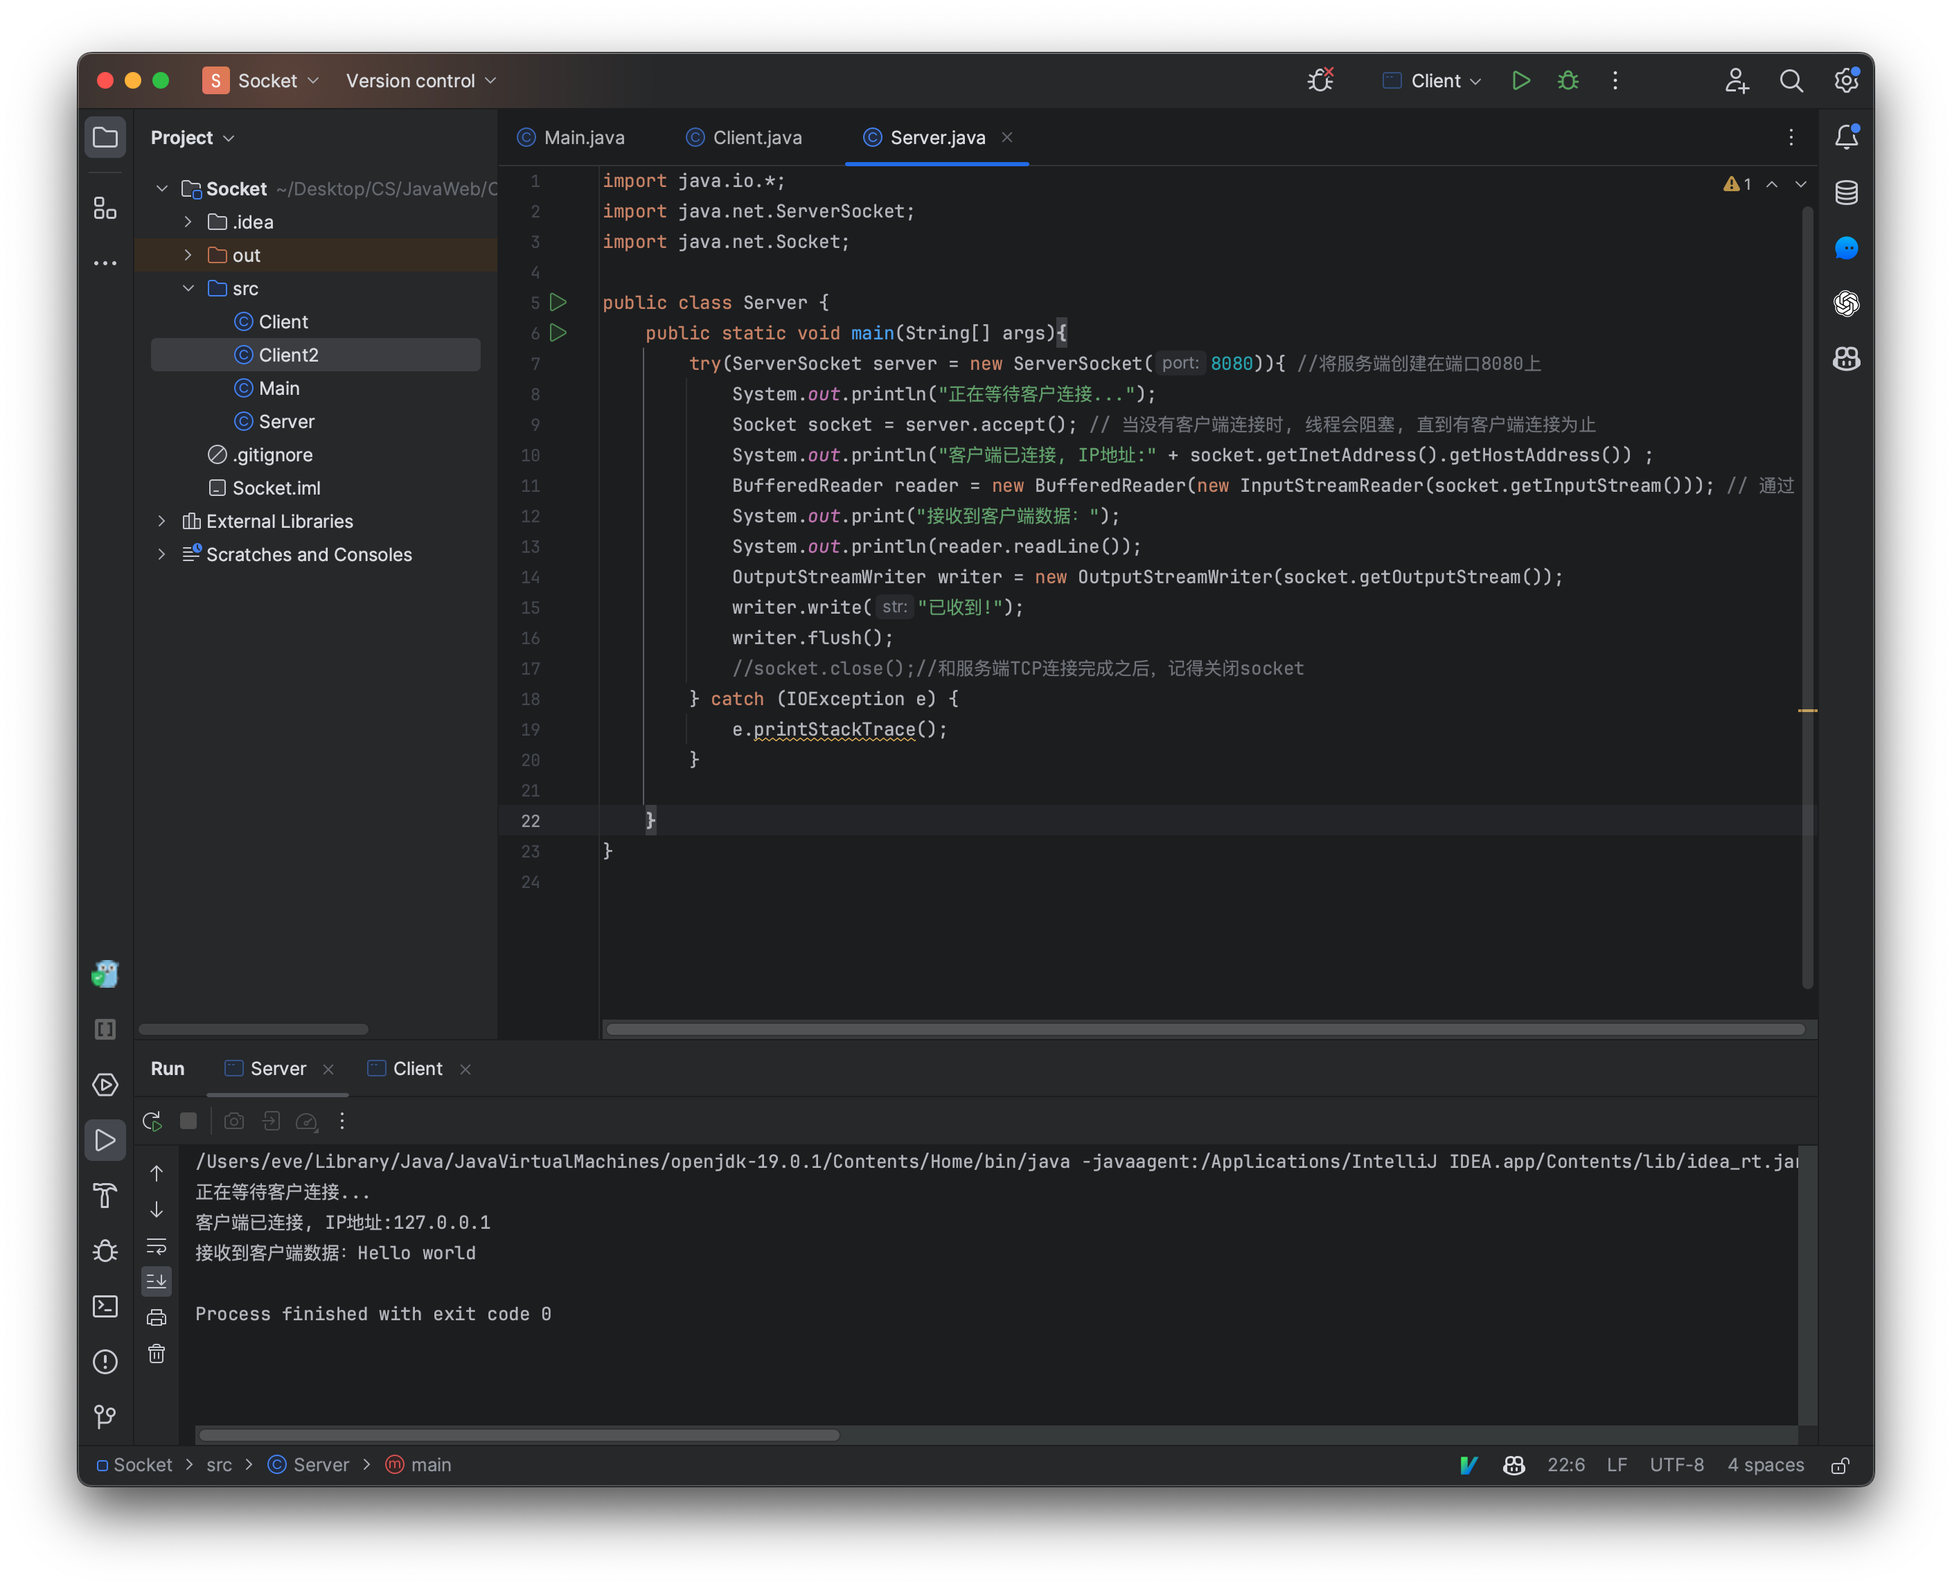Expand External Libraries in the project tree

(161, 520)
